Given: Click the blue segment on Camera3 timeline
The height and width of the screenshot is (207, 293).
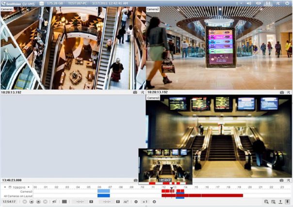Looking at the screenshot, I should point(103,191).
